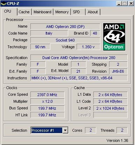Image resolution: width=135 pixels, height=145 pixels.
Task: Click the Multiplier value x 12.0
Action: click(47, 101)
